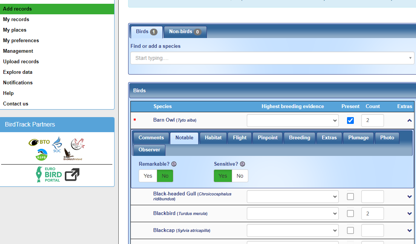Switch to the Non-birds tab

(x=185, y=32)
